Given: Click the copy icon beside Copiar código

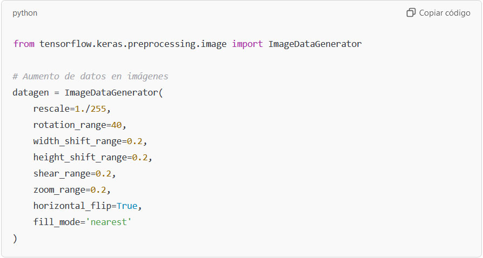Looking at the screenshot, I should click(411, 12).
